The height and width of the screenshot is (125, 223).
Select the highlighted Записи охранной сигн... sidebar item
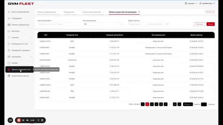point(20,69)
